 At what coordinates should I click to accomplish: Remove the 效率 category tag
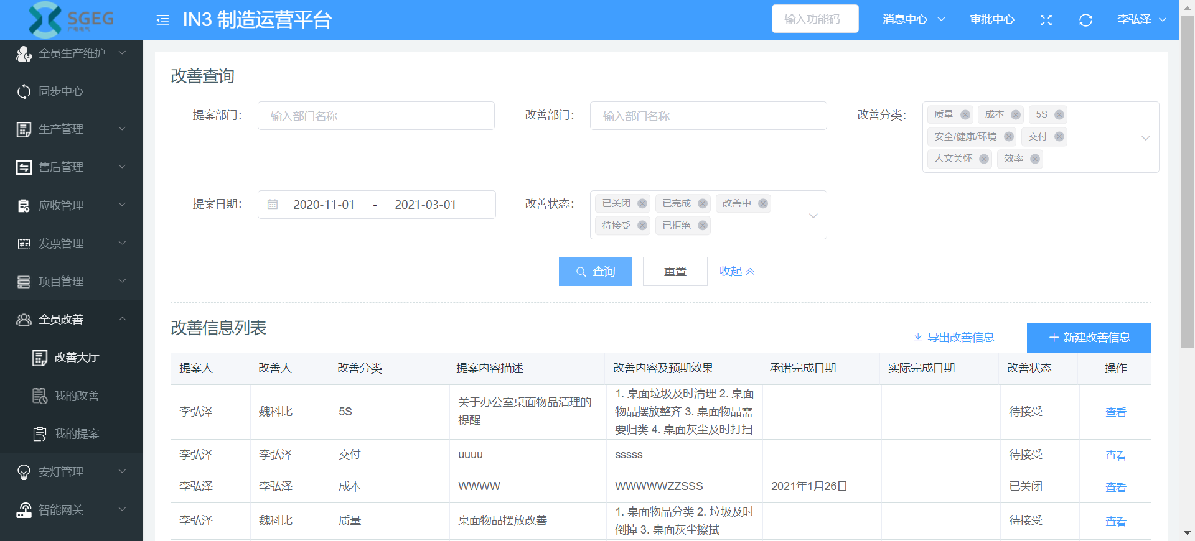click(x=1035, y=159)
